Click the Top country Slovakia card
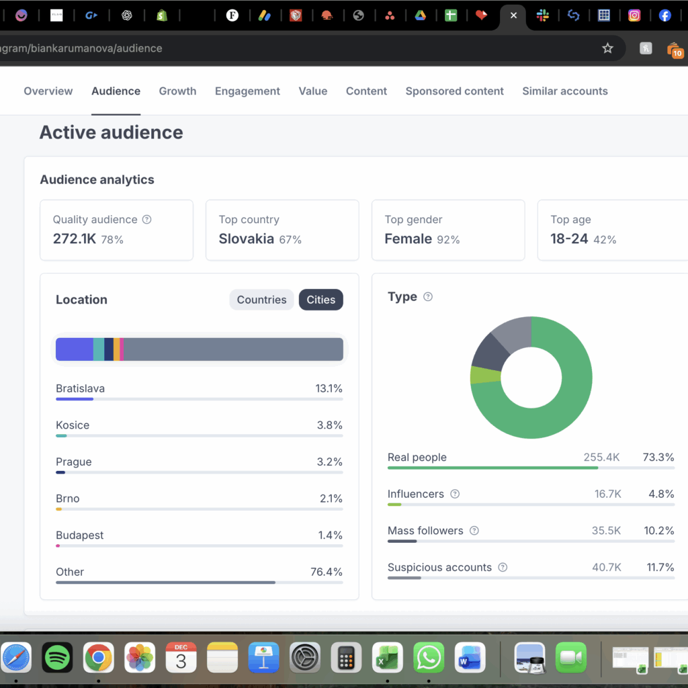This screenshot has width=688, height=688. [x=282, y=230]
